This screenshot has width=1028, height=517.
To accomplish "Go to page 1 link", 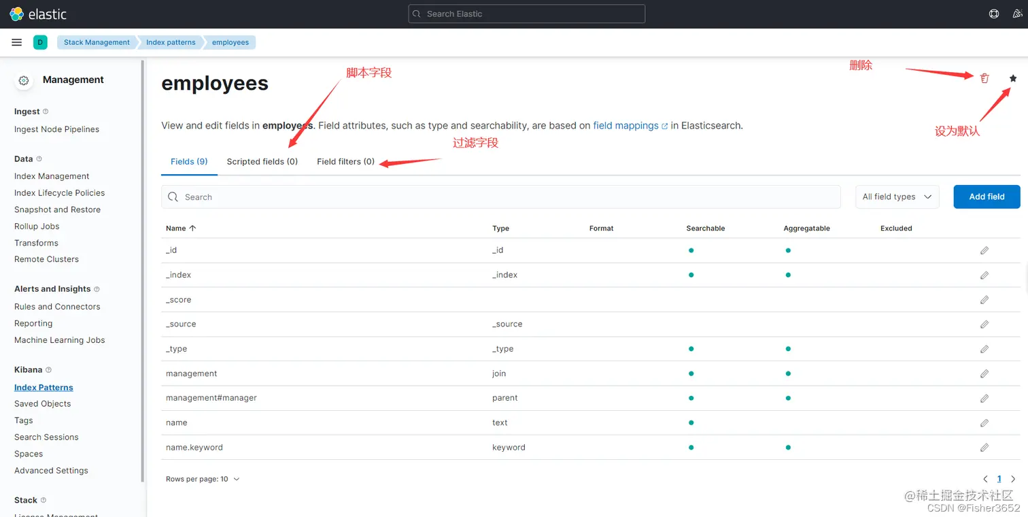I will tap(999, 480).
